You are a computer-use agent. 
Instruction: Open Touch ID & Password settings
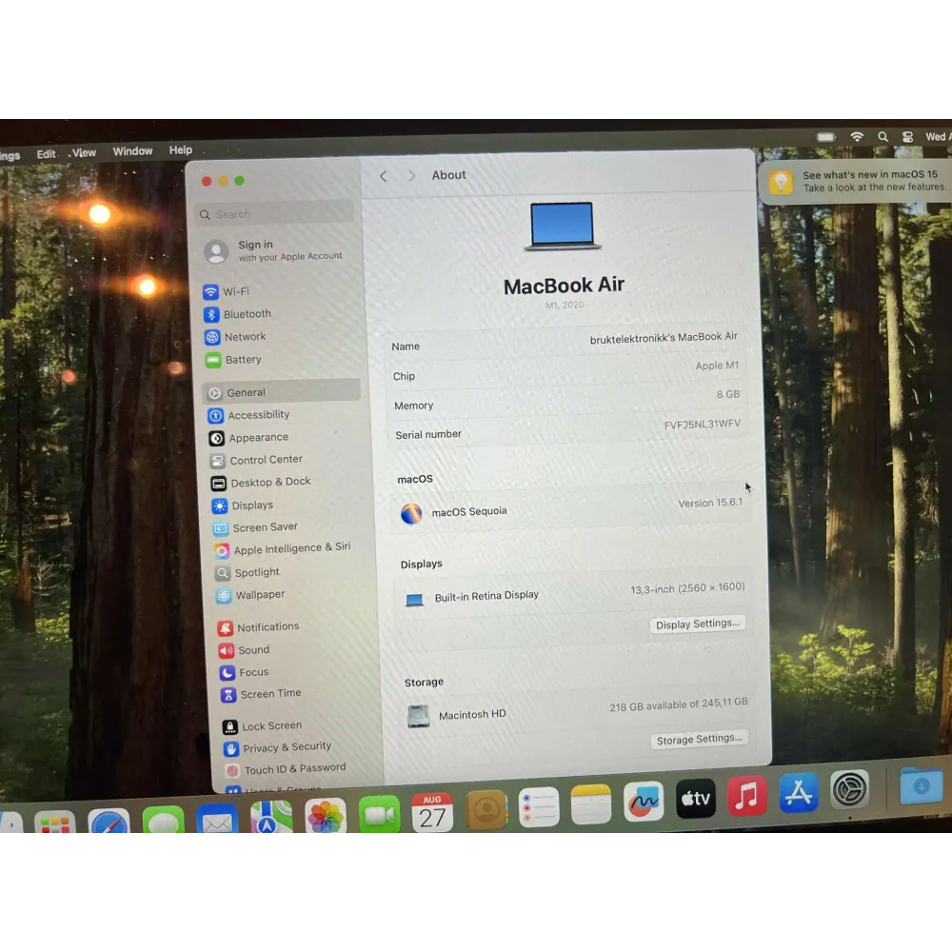pyautogui.click(x=286, y=769)
